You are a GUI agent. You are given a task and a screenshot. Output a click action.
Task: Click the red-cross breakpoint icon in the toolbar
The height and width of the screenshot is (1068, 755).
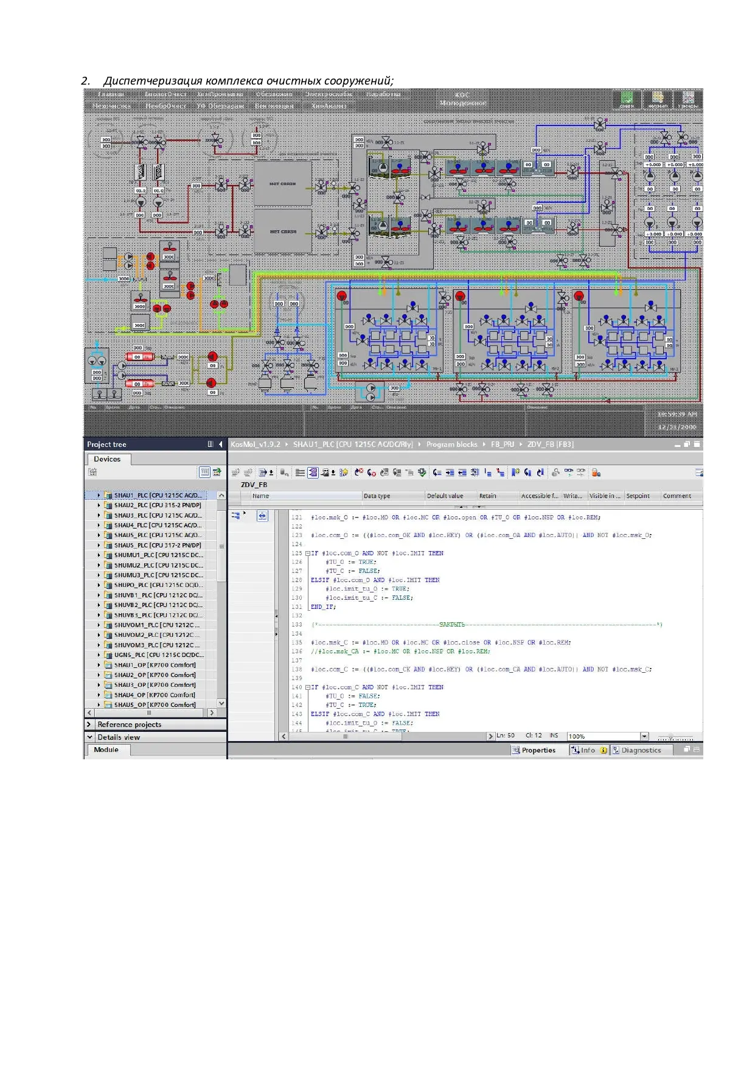[x=359, y=473]
